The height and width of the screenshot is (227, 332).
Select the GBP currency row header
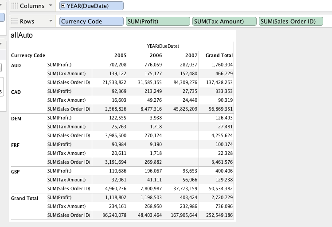(x=16, y=172)
